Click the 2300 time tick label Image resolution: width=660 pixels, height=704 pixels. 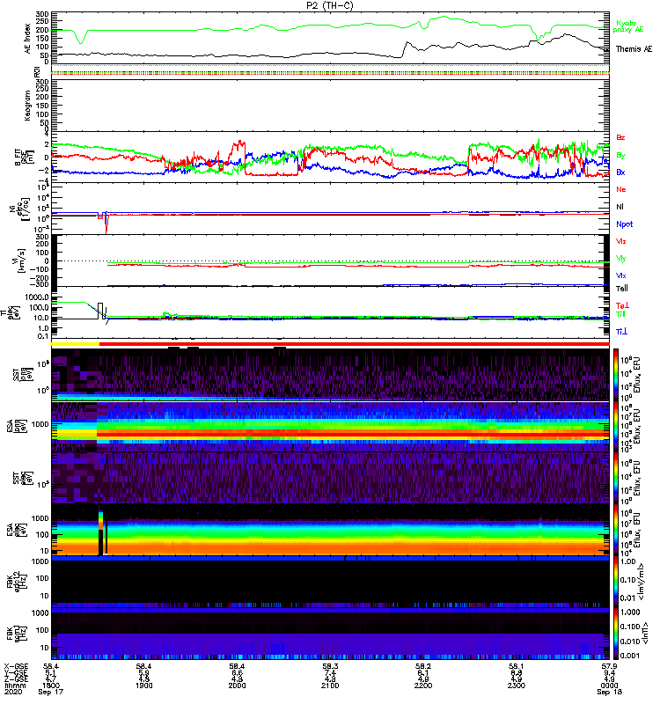[x=517, y=686]
